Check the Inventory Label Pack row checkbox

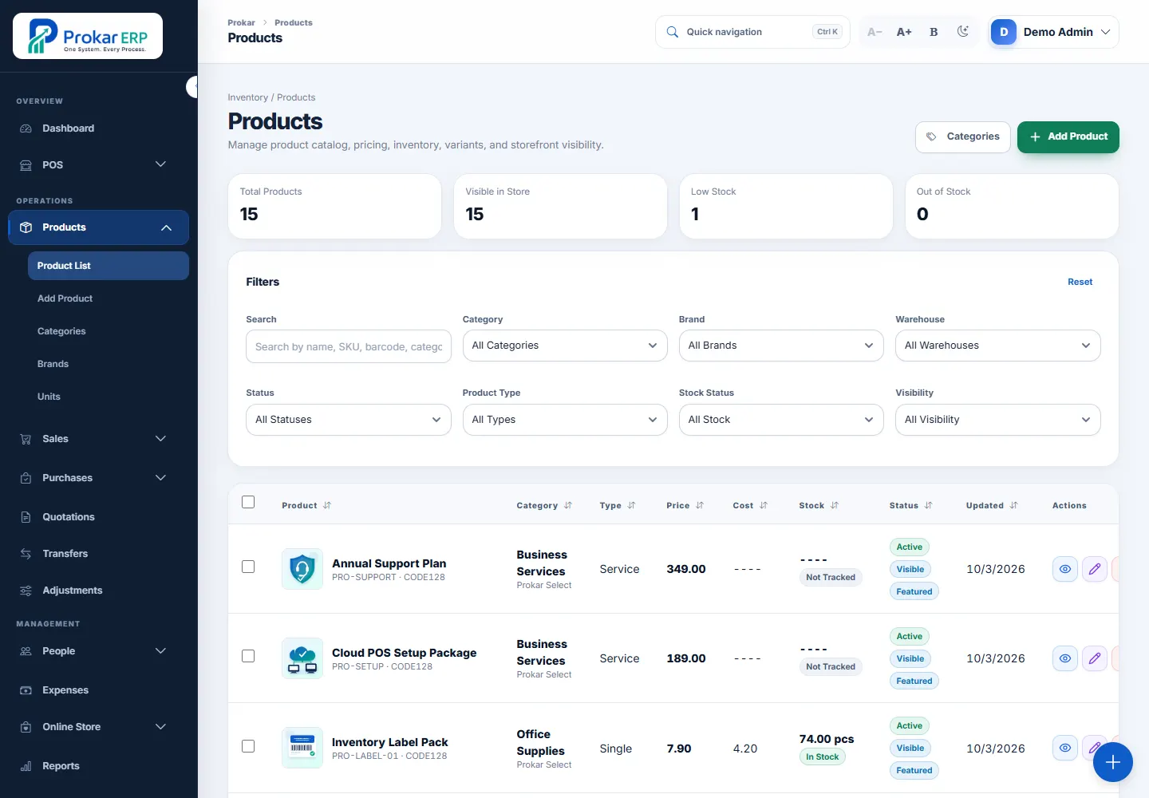[x=248, y=746]
